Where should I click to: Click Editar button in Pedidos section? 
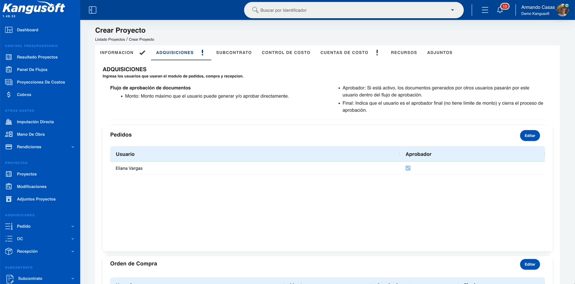click(530, 136)
